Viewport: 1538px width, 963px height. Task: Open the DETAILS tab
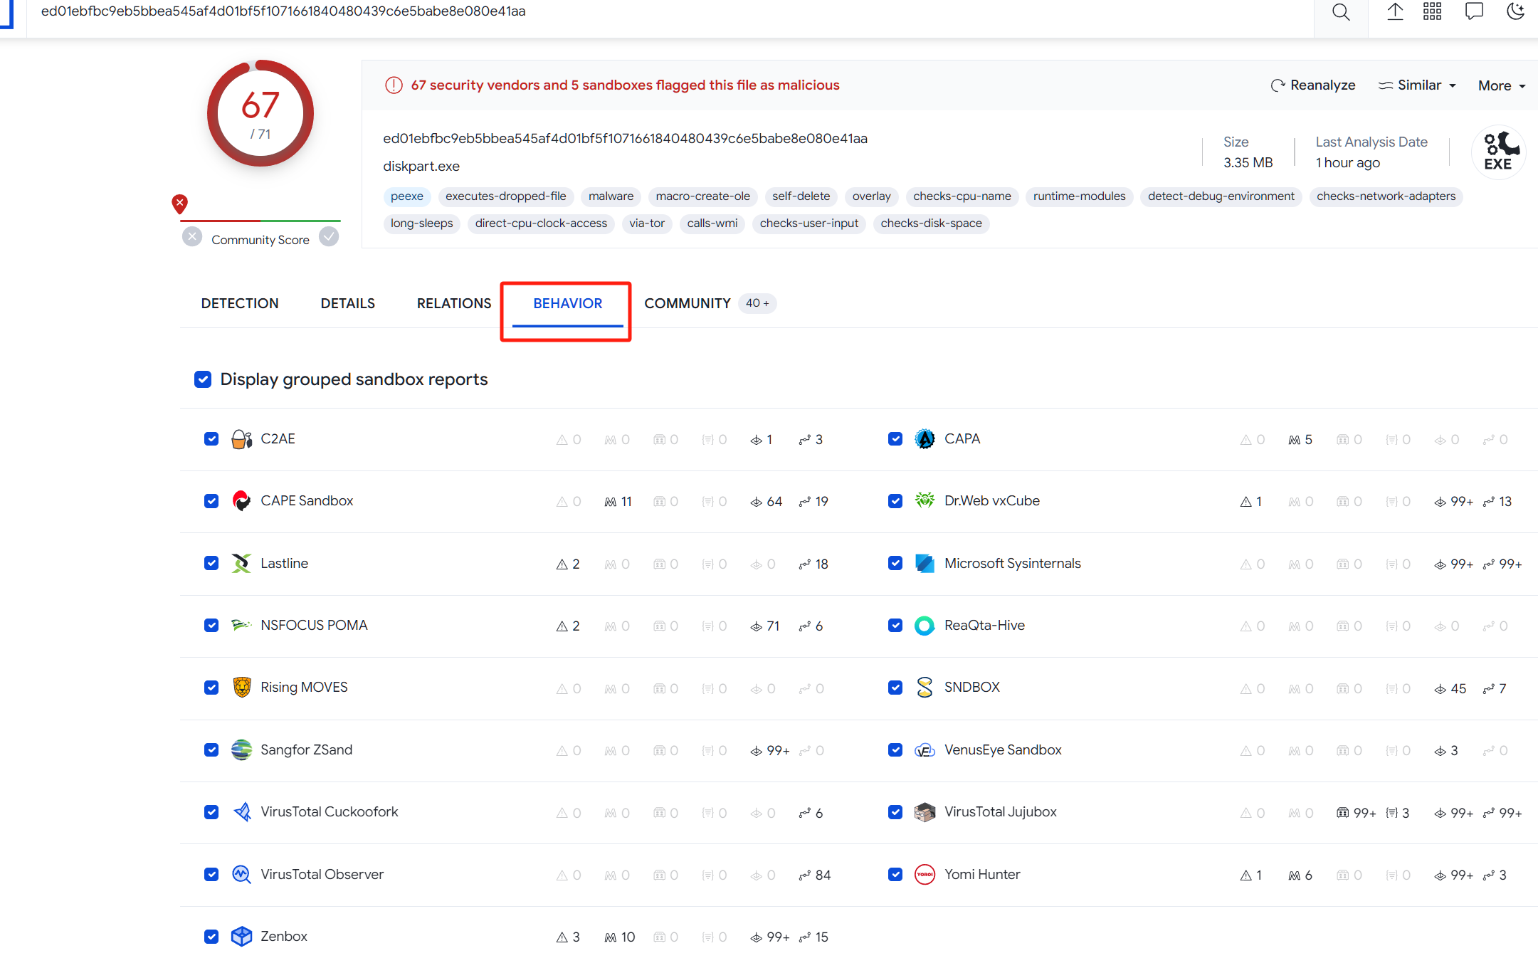point(347,303)
